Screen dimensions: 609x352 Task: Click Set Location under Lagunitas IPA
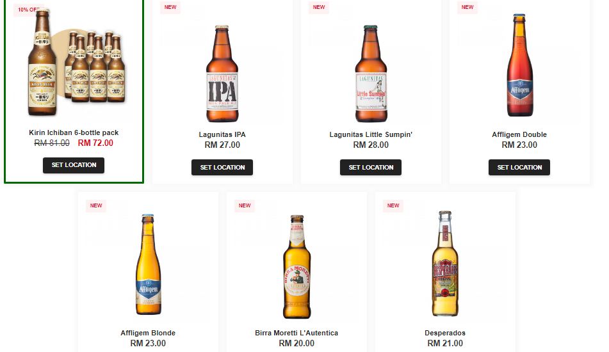pos(222,167)
